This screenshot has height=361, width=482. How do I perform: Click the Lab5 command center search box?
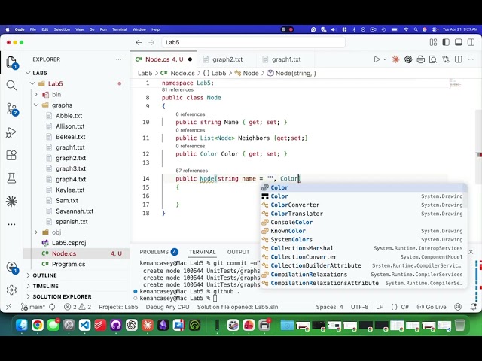253,42
